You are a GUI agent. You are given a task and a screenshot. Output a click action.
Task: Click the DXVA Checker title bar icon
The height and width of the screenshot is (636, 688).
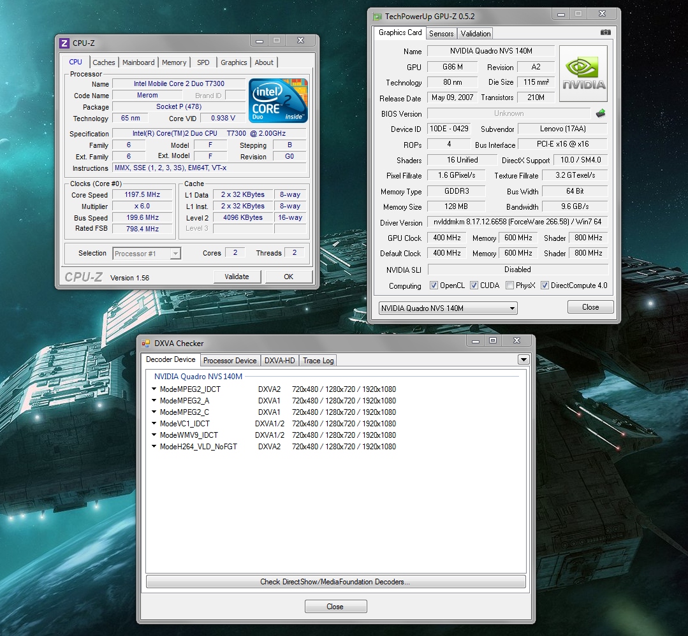(146, 343)
